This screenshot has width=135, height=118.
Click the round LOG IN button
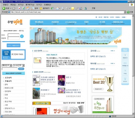click(x=22, y=36)
